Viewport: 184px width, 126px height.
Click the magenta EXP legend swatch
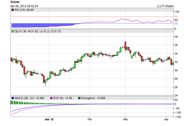tap(51, 98)
